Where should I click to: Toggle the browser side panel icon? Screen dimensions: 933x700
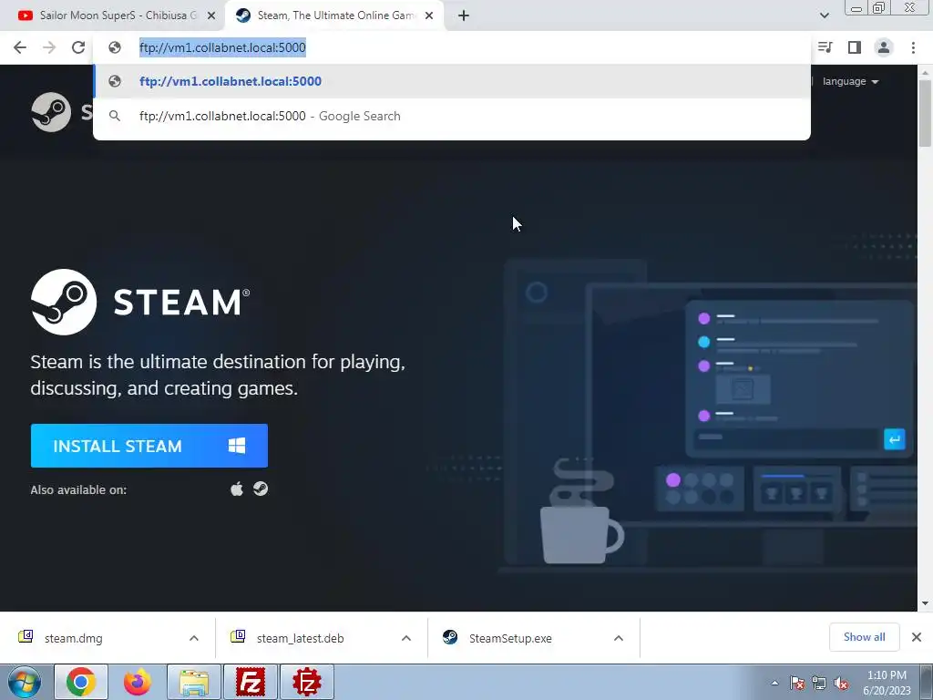click(854, 47)
